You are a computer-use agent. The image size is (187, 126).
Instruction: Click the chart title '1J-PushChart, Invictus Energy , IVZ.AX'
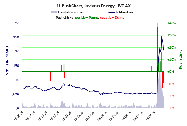(x=93, y=6)
